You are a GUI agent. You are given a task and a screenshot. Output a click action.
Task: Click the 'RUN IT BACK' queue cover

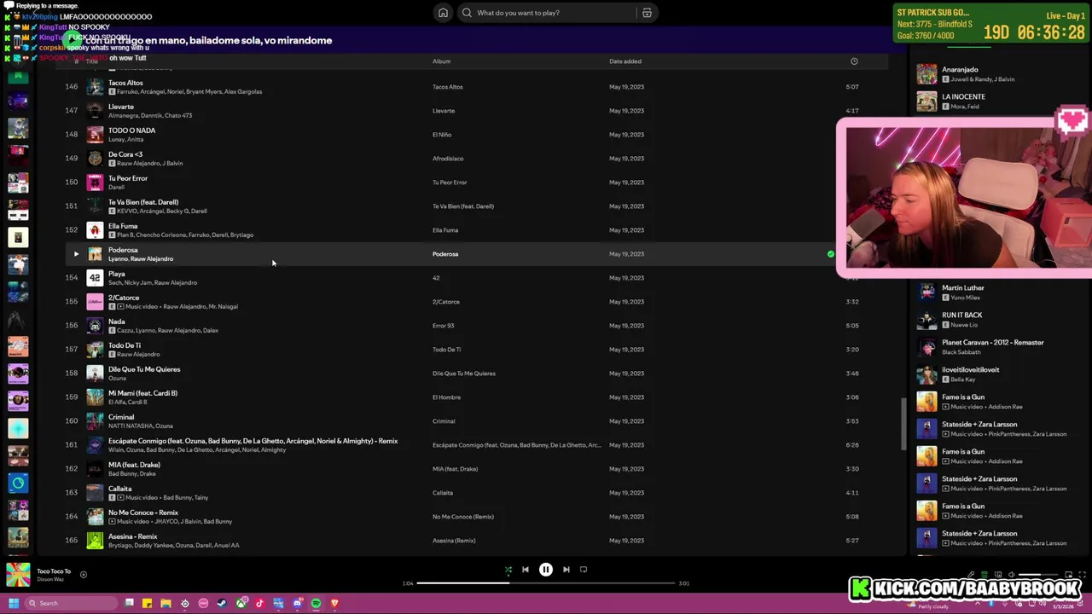[x=926, y=320]
